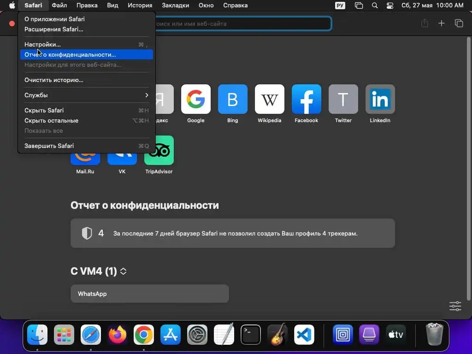Launch GarageBand guitar icon in Dock
The width and height of the screenshot is (472, 354).
click(277, 335)
